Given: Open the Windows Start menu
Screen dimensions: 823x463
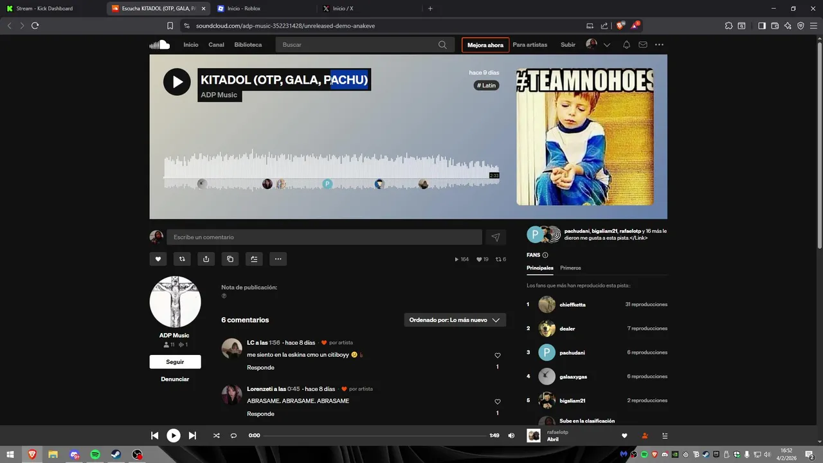Looking at the screenshot, I should [x=10, y=455].
